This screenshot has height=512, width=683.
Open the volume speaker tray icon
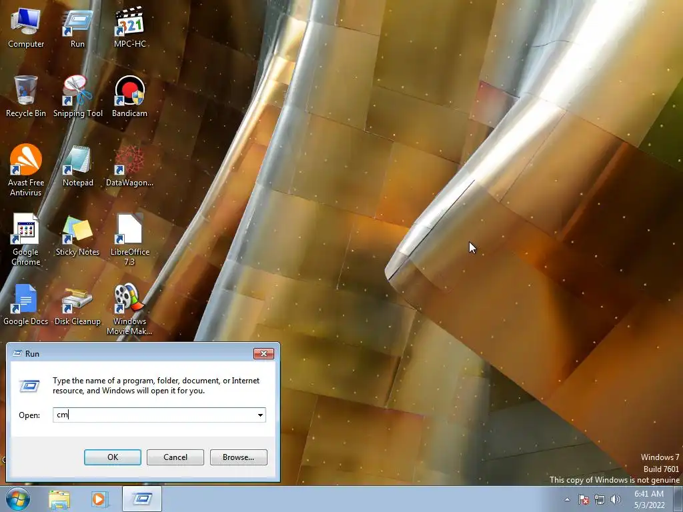616,499
